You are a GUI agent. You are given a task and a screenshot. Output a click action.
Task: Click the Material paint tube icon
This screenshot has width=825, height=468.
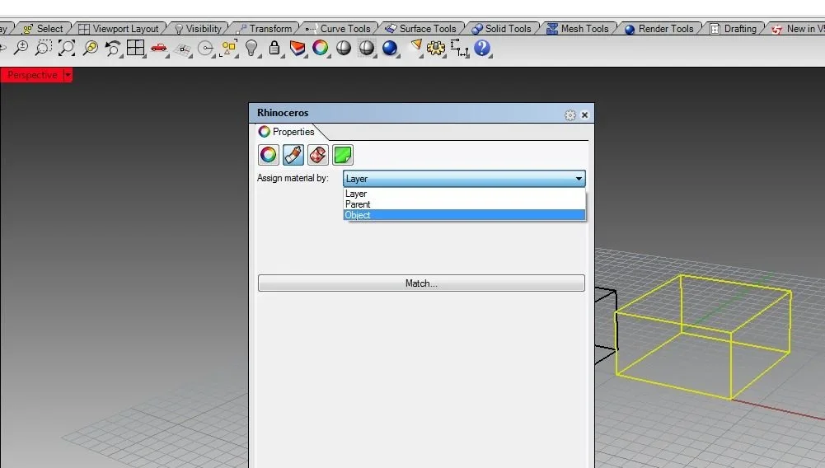pyautogui.click(x=293, y=154)
